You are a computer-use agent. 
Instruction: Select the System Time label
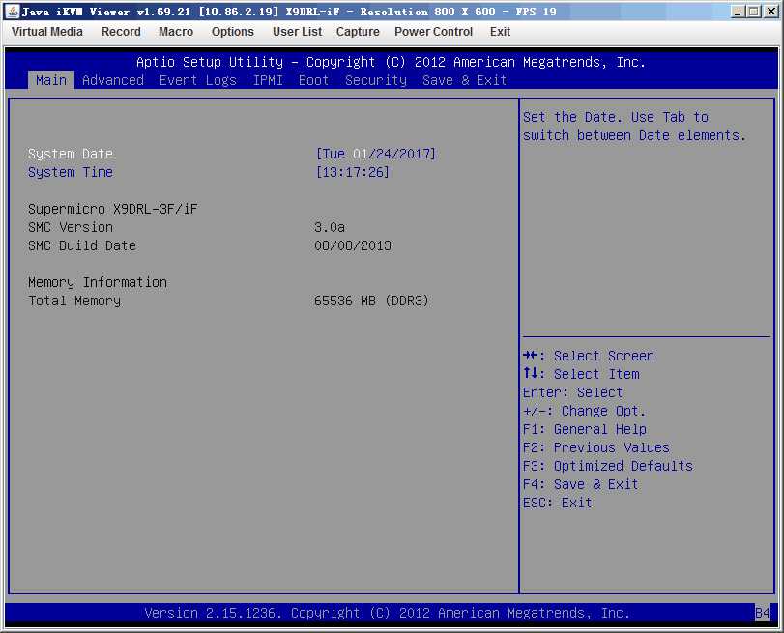click(71, 172)
